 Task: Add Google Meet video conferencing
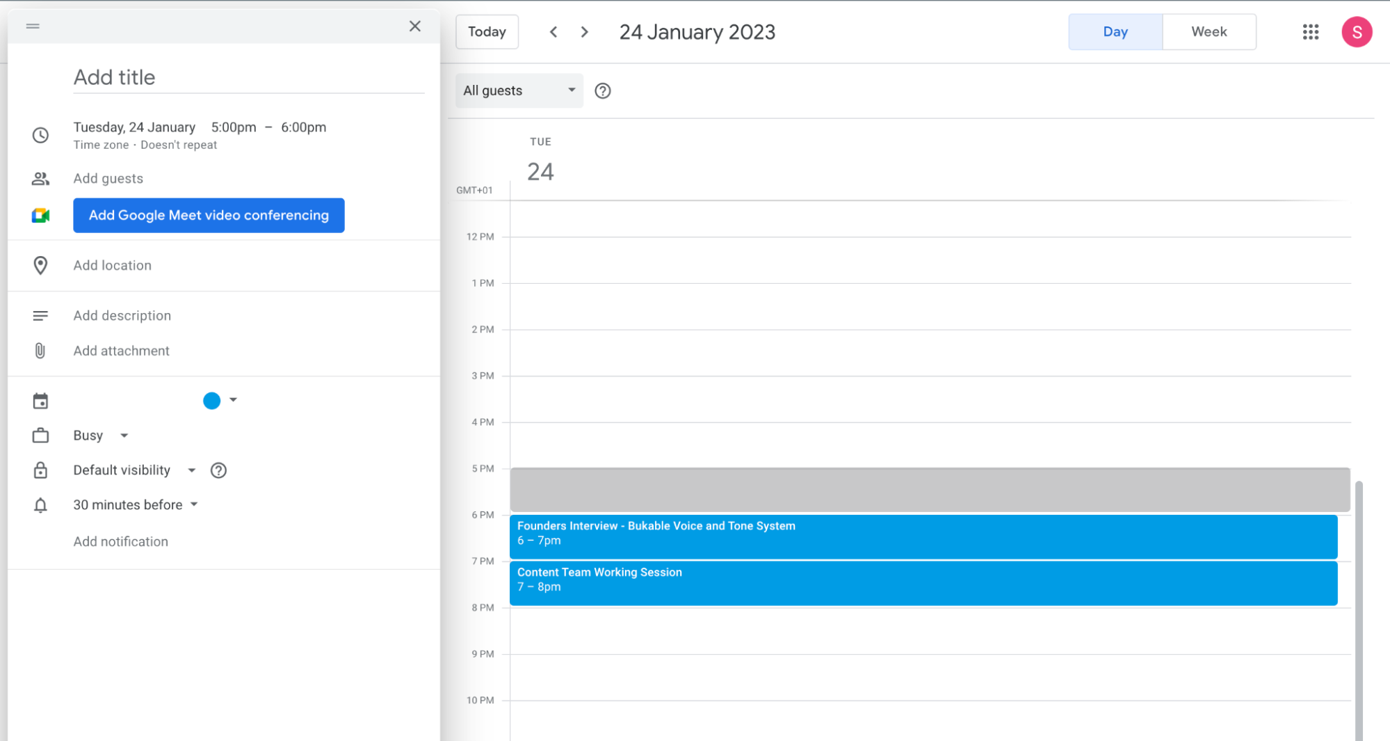209,216
